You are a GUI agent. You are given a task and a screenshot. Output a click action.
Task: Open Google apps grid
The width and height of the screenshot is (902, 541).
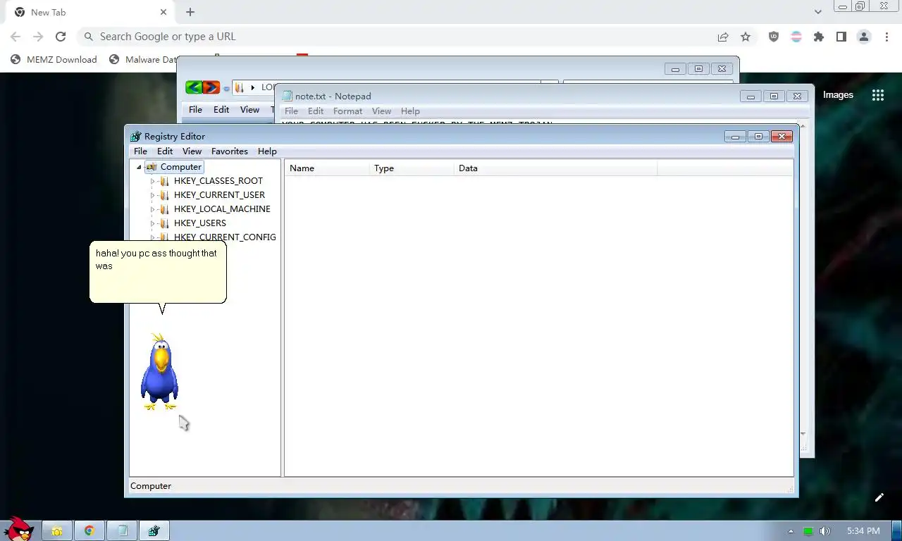click(x=878, y=95)
